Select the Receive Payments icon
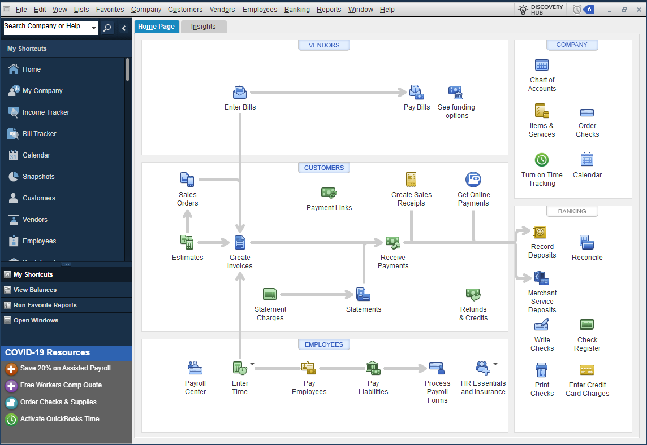The width and height of the screenshot is (647, 445). tap(392, 243)
